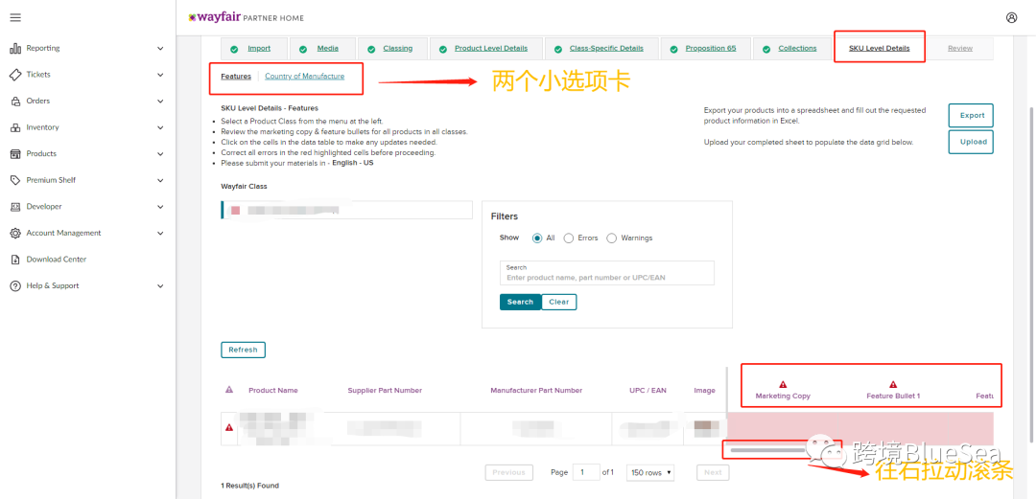This screenshot has width=1036, height=499.
Task: Click the green check icon beside Import
Action: click(x=235, y=50)
